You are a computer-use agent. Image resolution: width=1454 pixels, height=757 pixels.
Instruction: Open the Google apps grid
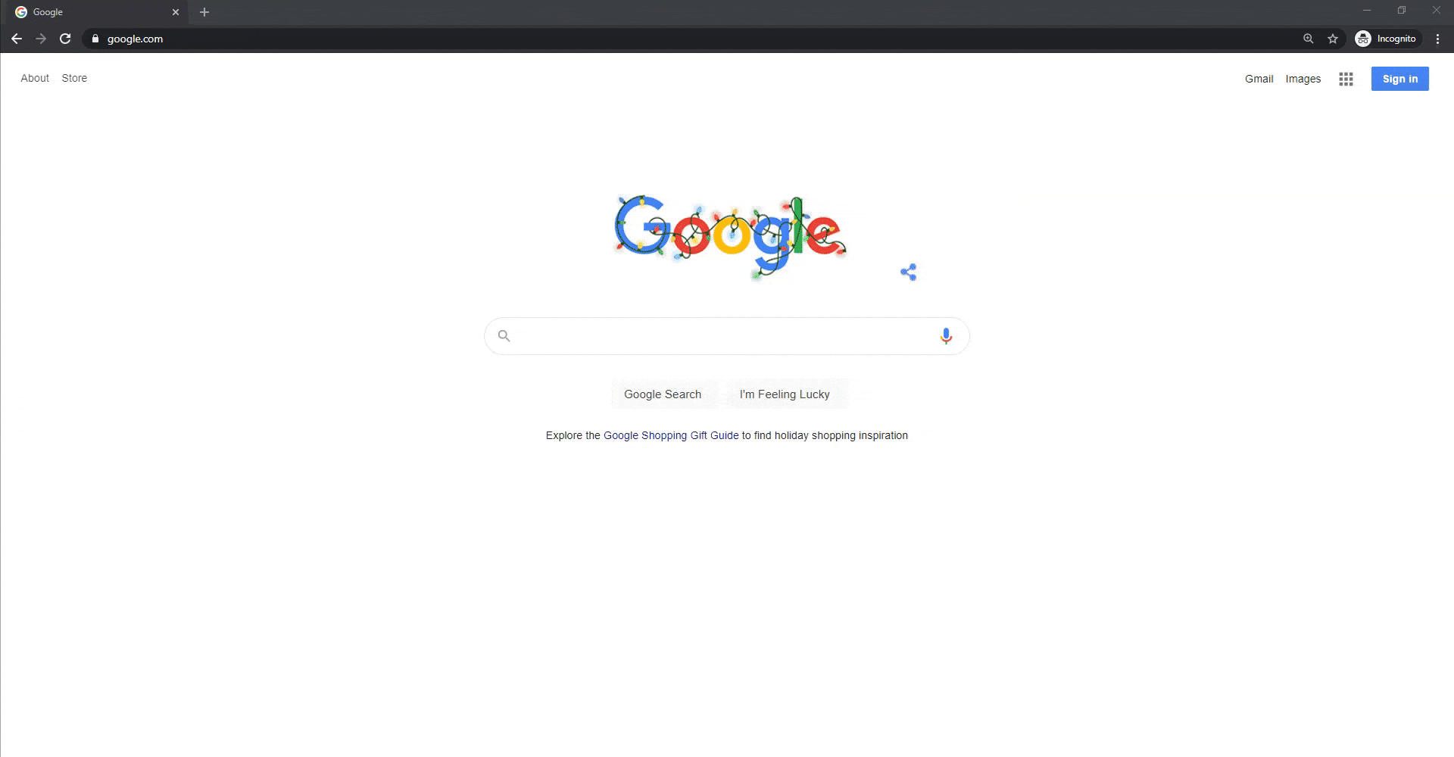[1346, 79]
